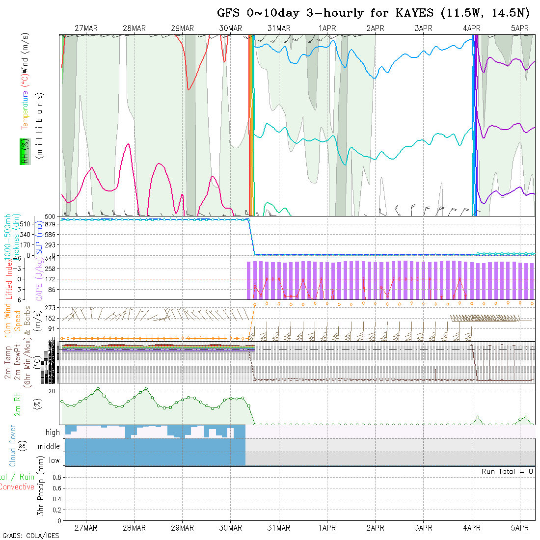The width and height of the screenshot is (540, 540).
Task: Click the green RH (%) legend swatch
Action: [23, 152]
